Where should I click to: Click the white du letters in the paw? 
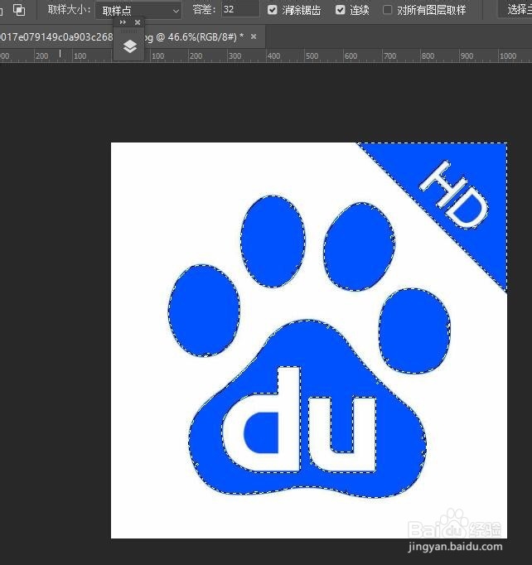(x=299, y=420)
